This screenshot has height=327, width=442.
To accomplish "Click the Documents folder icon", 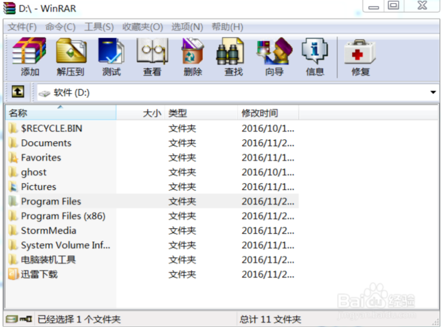I will pyautogui.click(x=13, y=143).
